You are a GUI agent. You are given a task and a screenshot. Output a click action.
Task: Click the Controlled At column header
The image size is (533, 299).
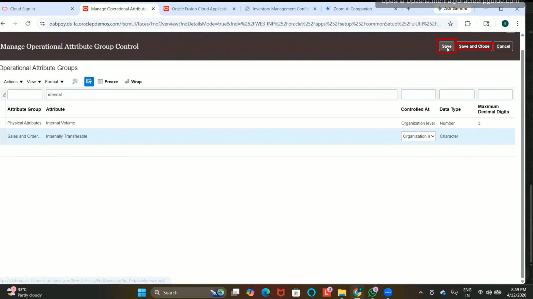click(x=415, y=109)
